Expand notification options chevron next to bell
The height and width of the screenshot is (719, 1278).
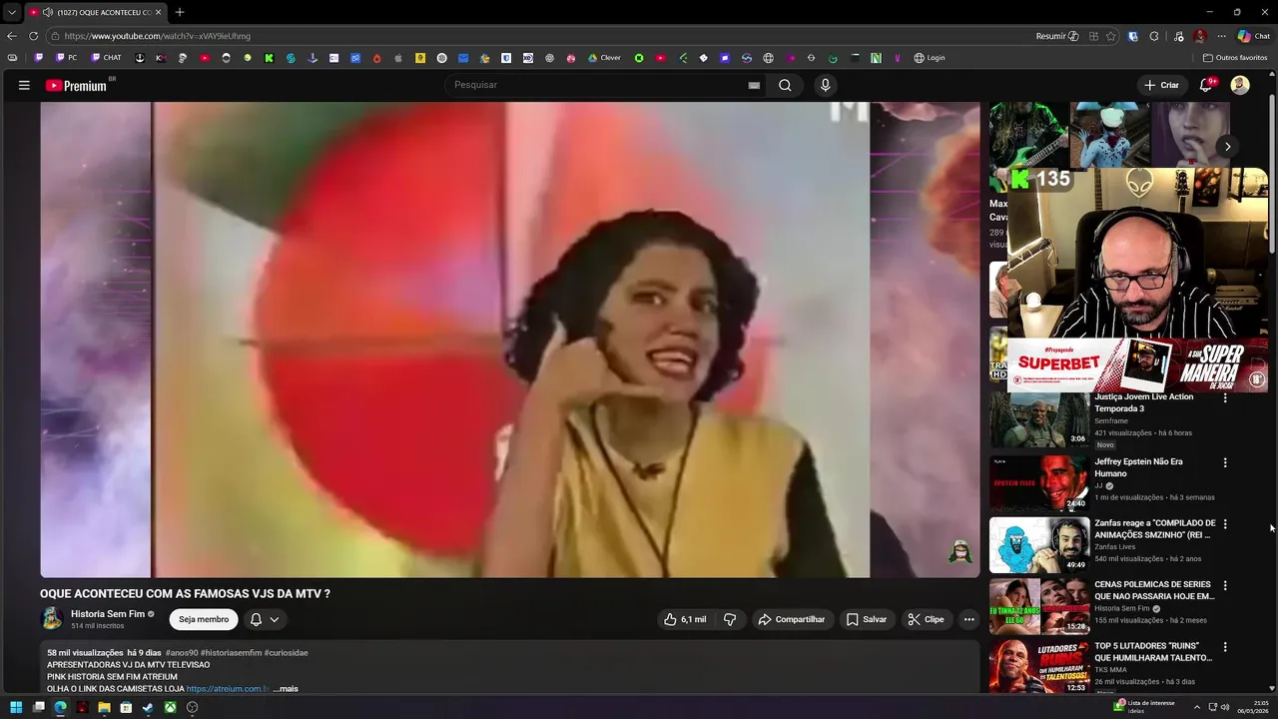pyautogui.click(x=275, y=619)
